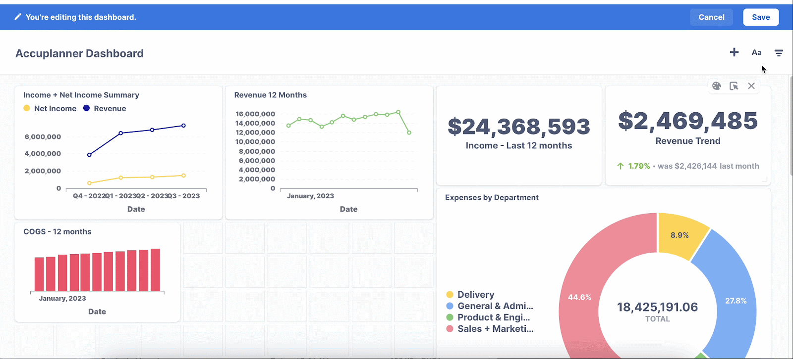Click the Revenue Trend label

click(688, 141)
